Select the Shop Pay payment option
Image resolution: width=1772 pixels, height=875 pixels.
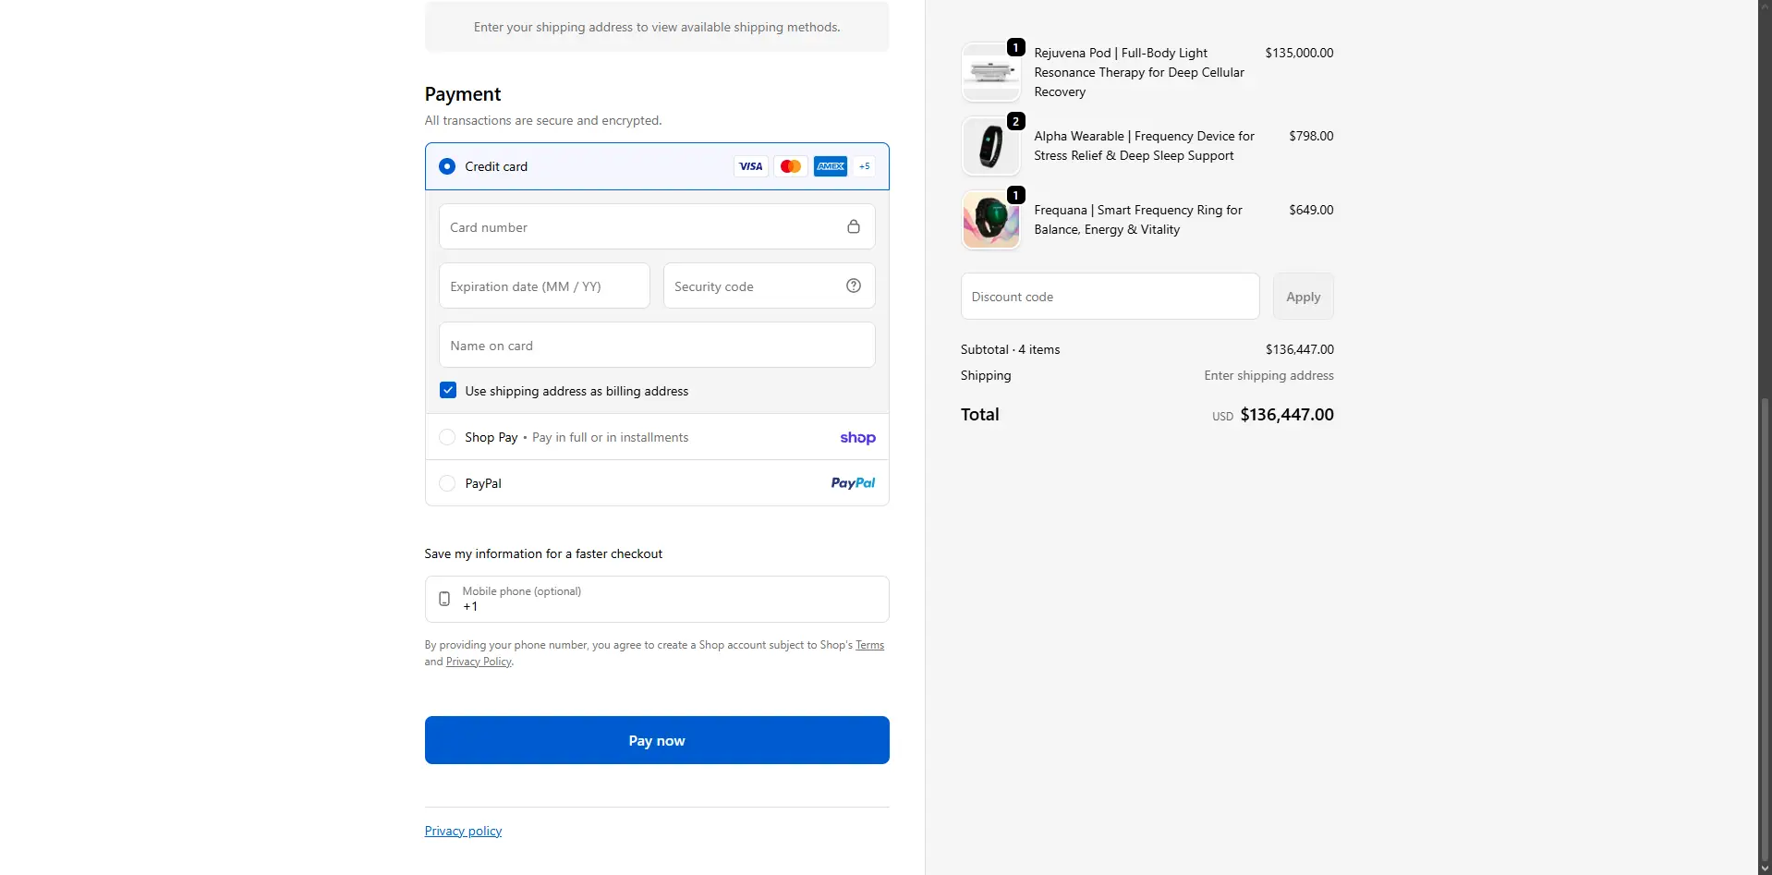[447, 437]
